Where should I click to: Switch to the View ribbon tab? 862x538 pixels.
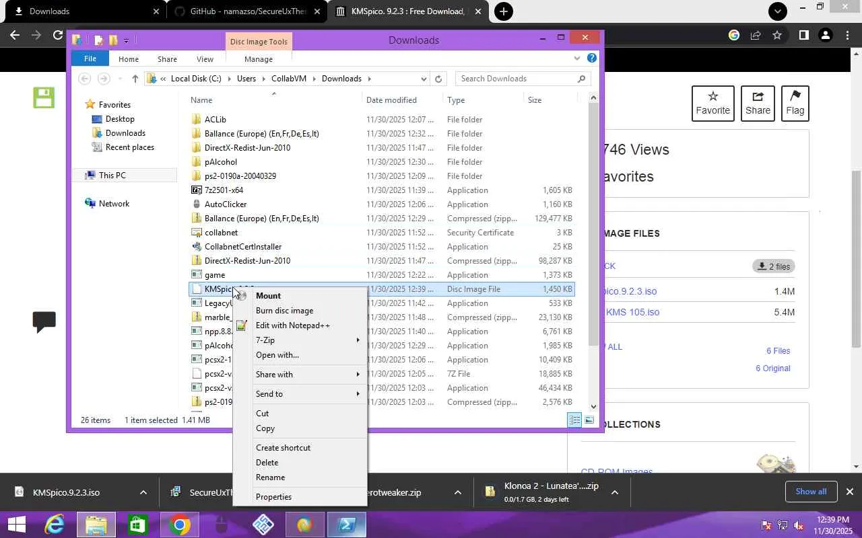[205, 59]
